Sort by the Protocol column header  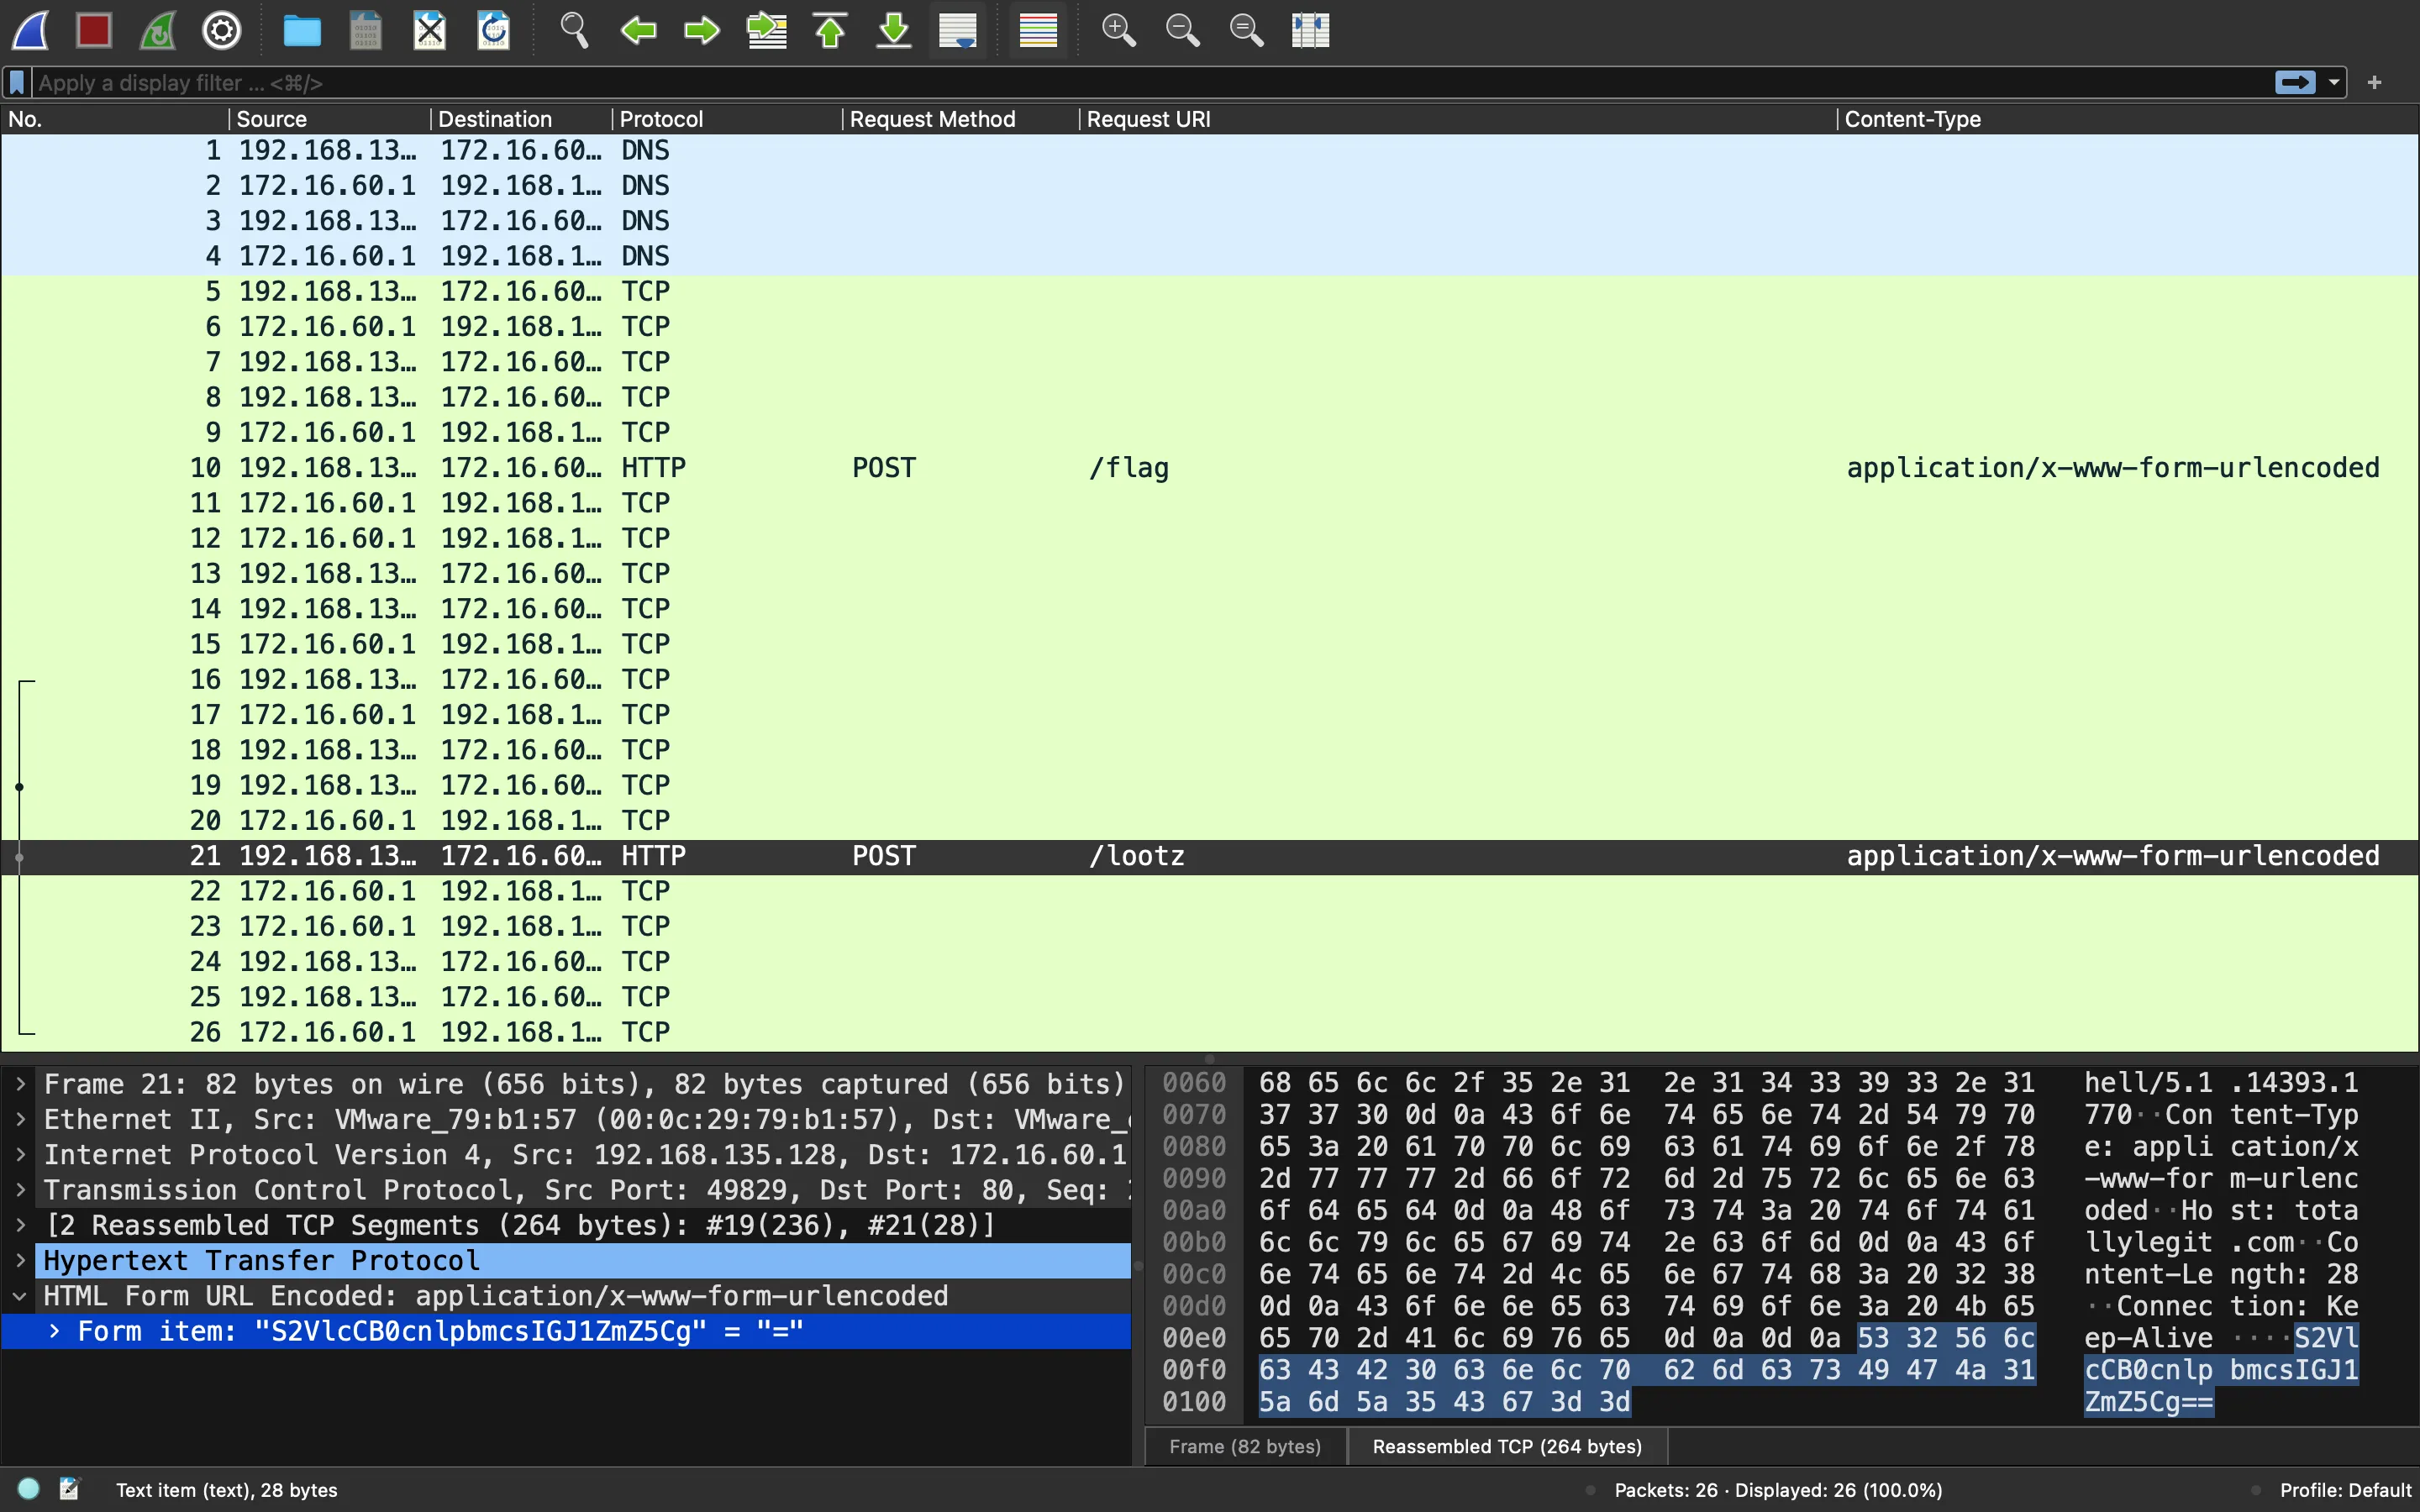(x=727, y=119)
